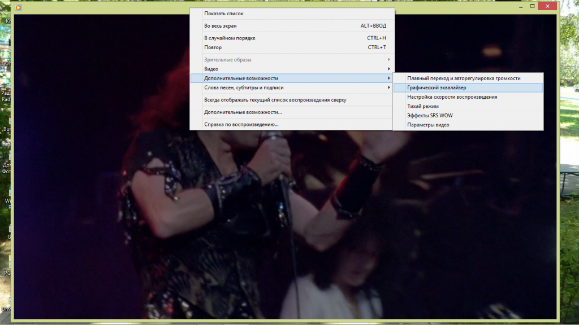Image resolution: width=579 pixels, height=325 pixels.
Task: Close the media player window
Action: (x=547, y=6)
